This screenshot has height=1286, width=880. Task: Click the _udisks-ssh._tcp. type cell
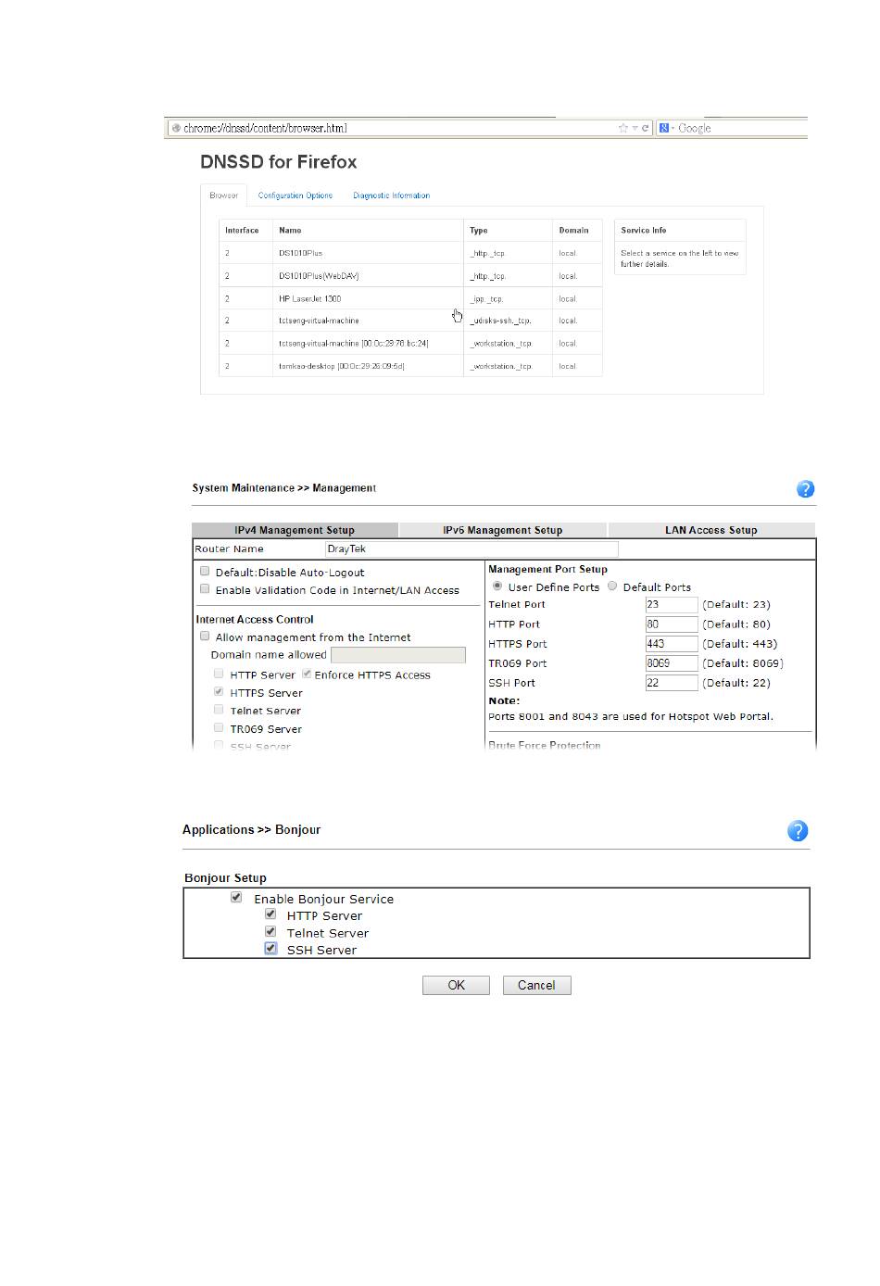(508, 321)
